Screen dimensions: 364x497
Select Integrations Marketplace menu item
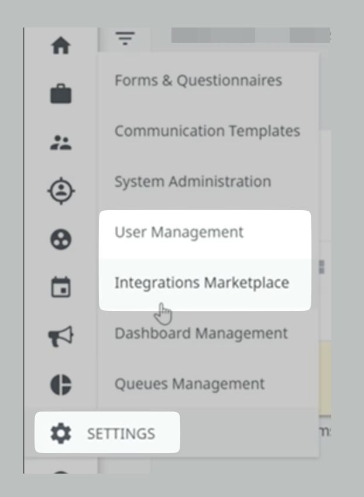click(202, 283)
